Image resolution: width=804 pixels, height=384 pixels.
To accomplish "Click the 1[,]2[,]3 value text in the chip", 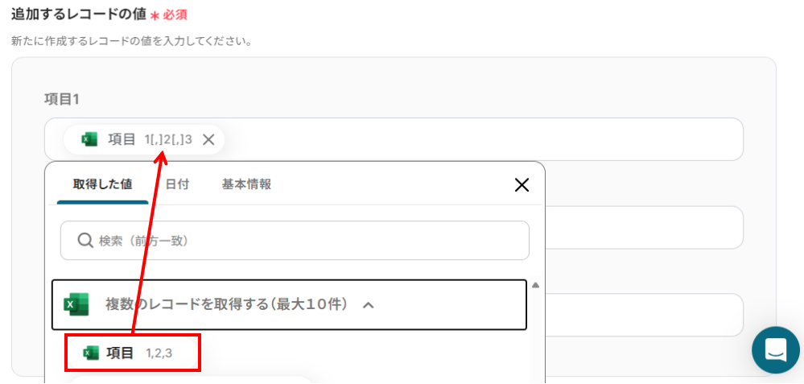I will pyautogui.click(x=168, y=140).
